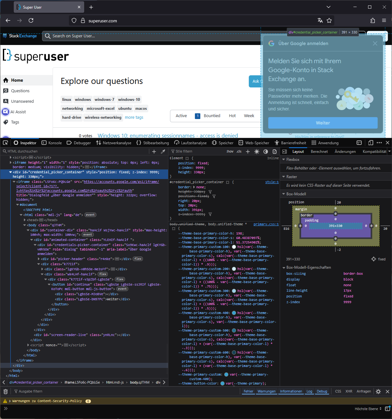Toggle print media simulation icon
This screenshot has width=392, height=419.
click(275, 152)
